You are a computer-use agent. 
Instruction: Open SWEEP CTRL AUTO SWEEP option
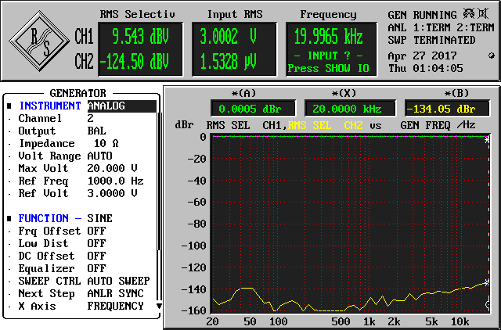pos(118,281)
